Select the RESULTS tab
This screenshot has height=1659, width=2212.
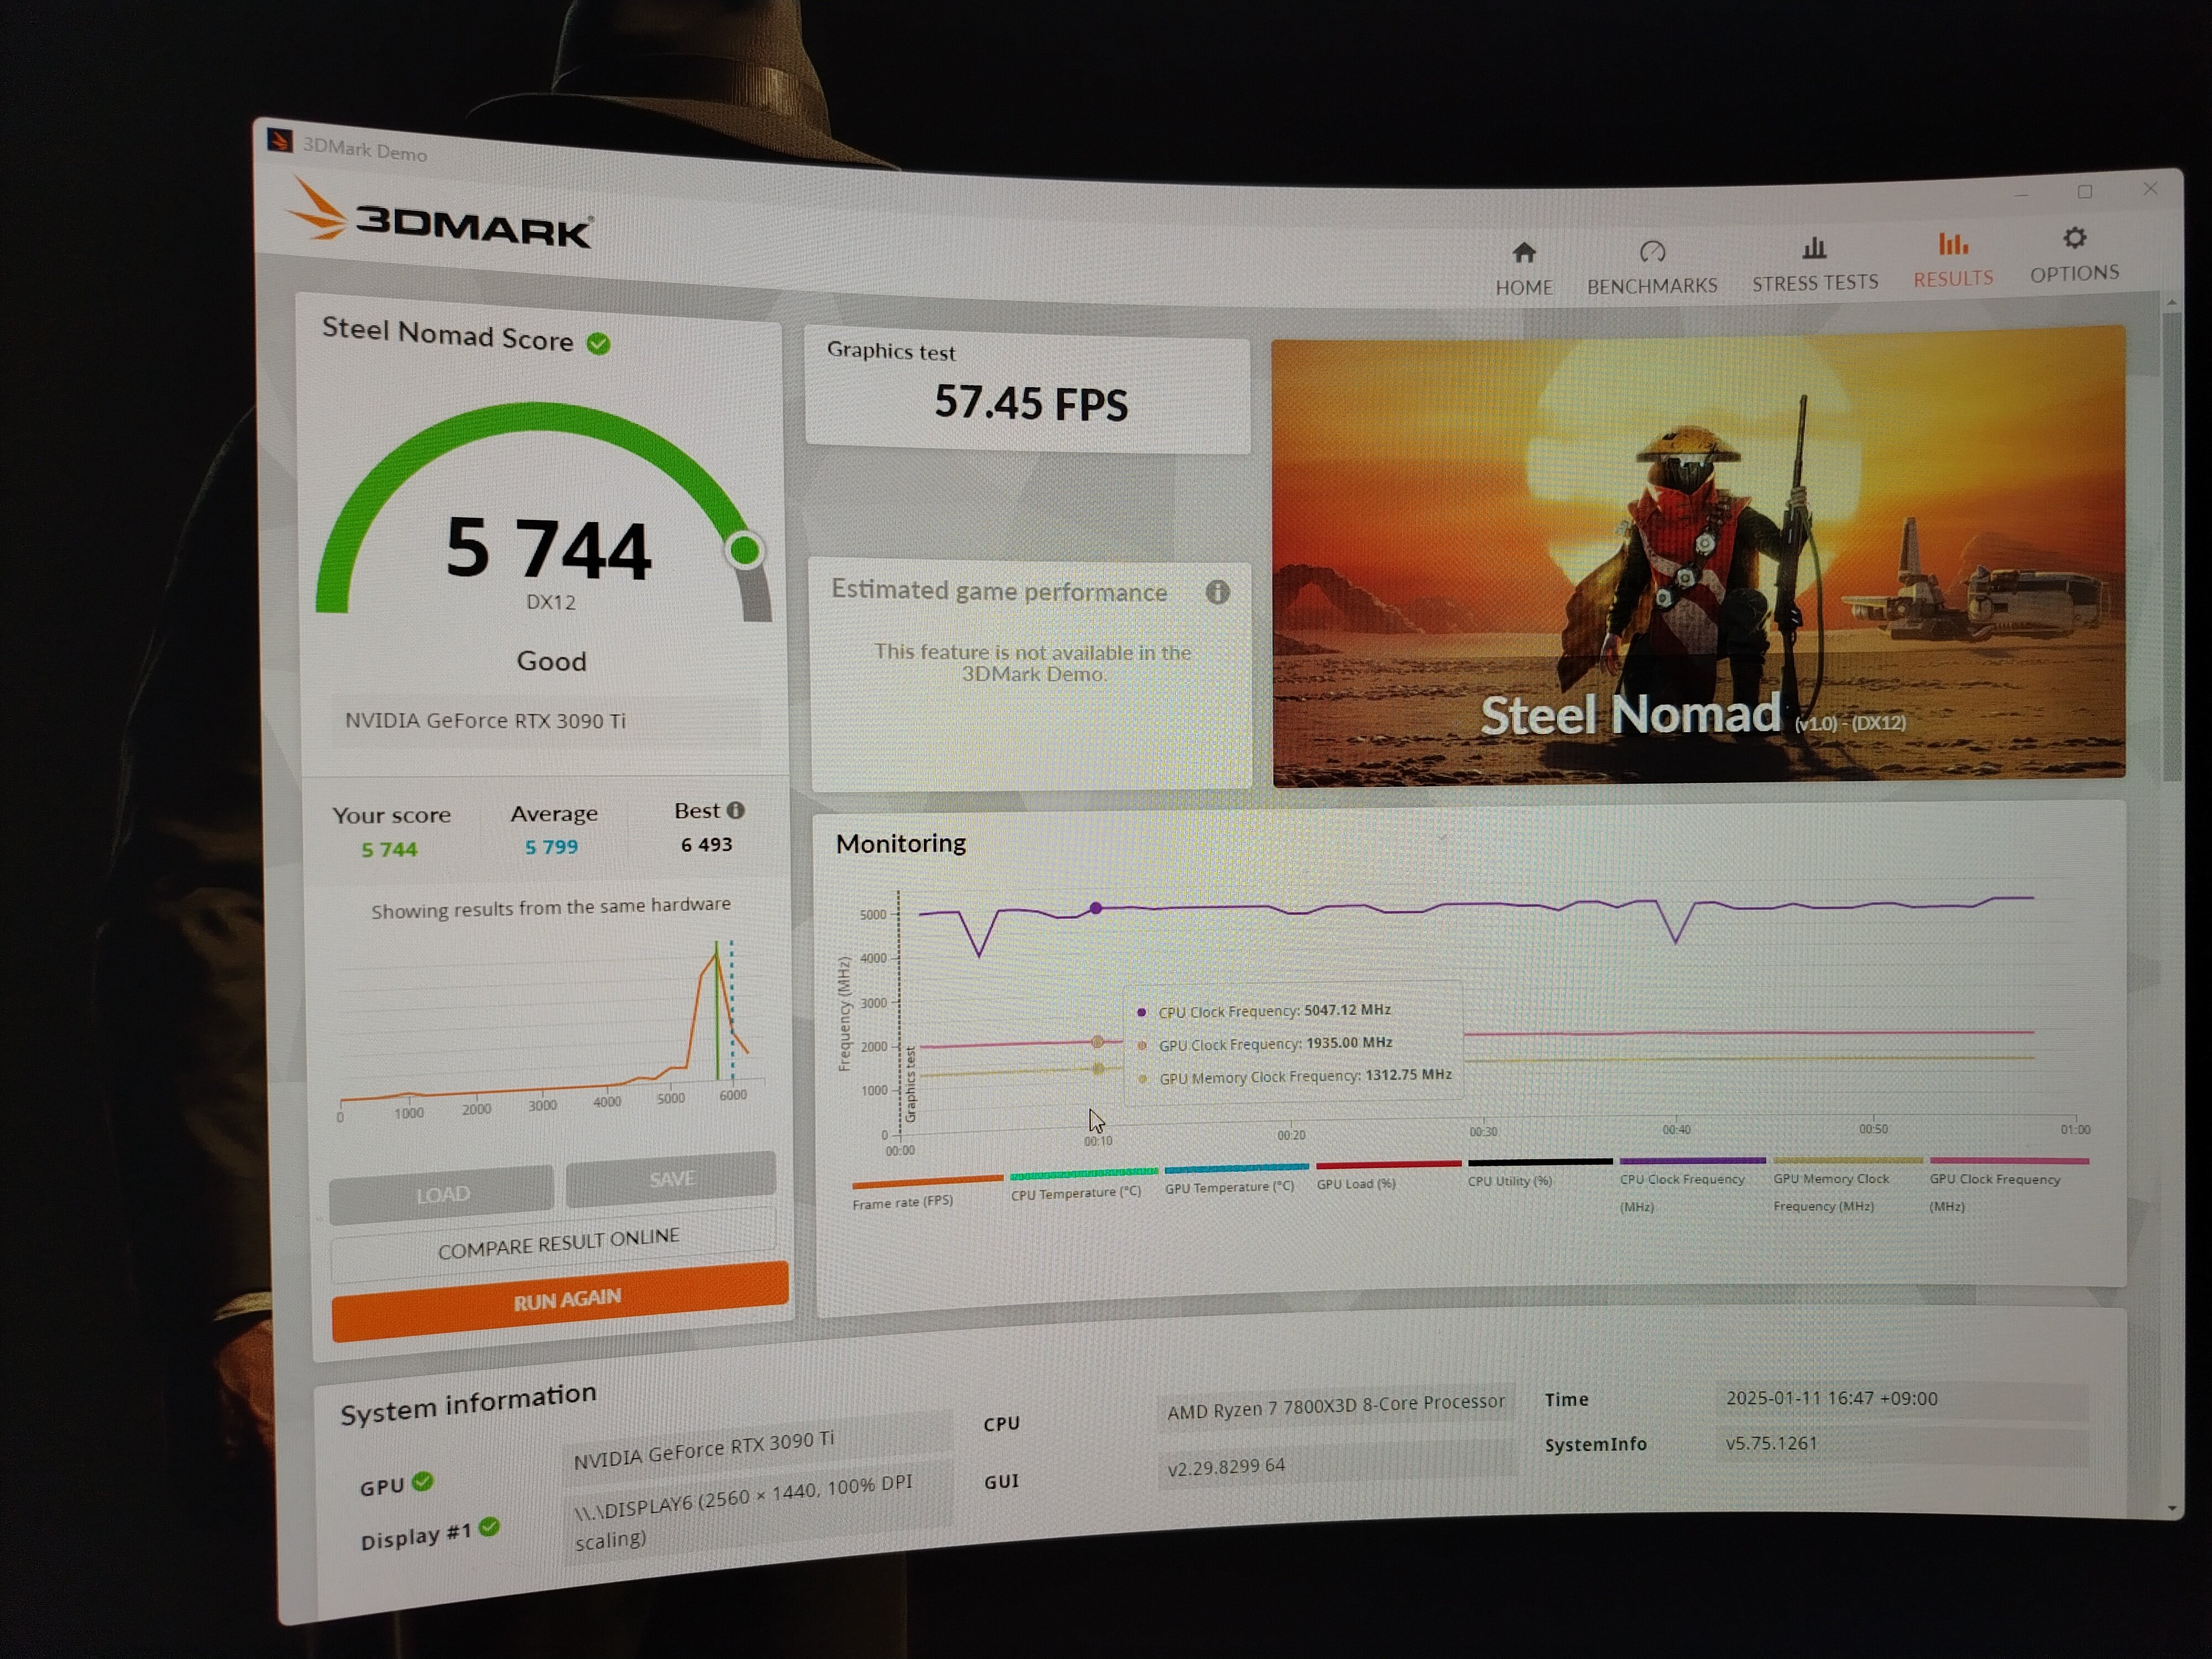pyautogui.click(x=1953, y=260)
